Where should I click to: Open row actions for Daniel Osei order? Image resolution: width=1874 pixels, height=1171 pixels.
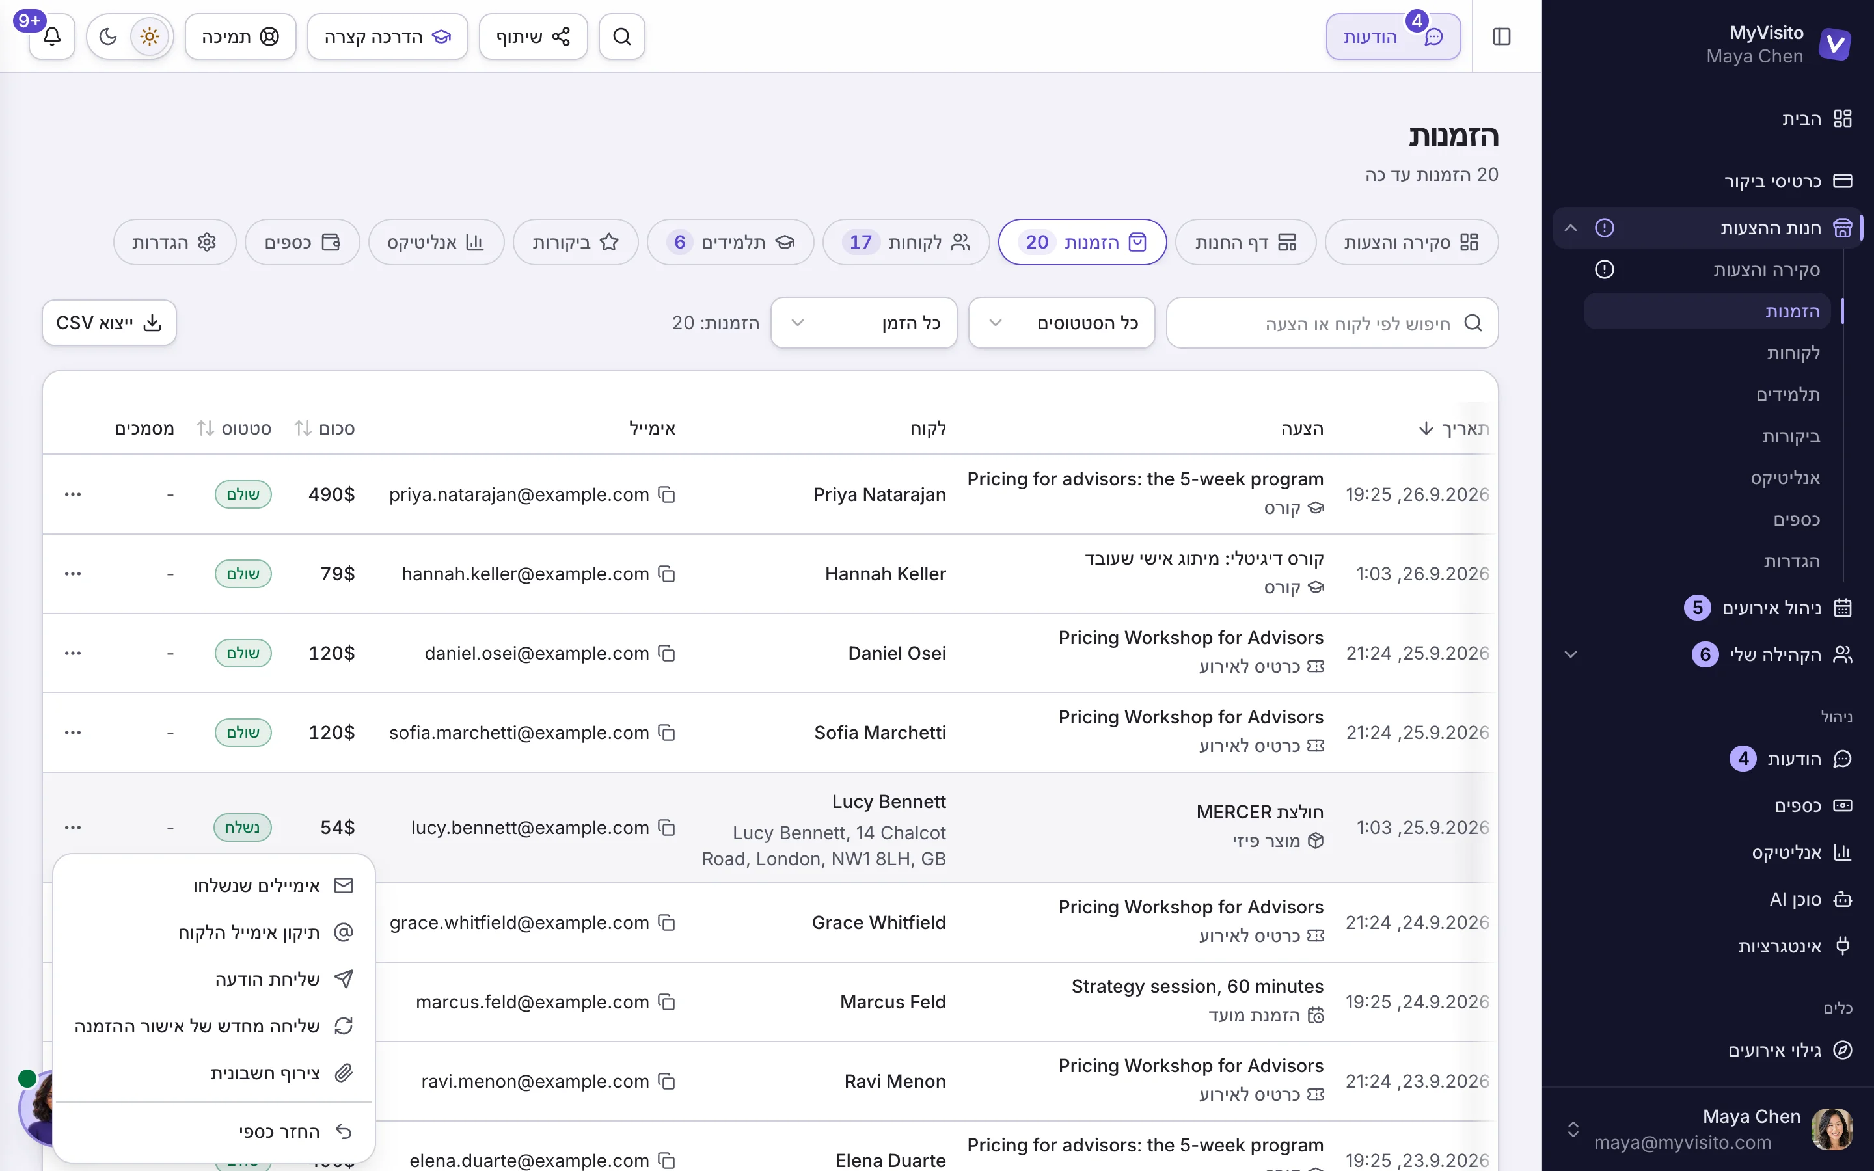click(x=73, y=653)
